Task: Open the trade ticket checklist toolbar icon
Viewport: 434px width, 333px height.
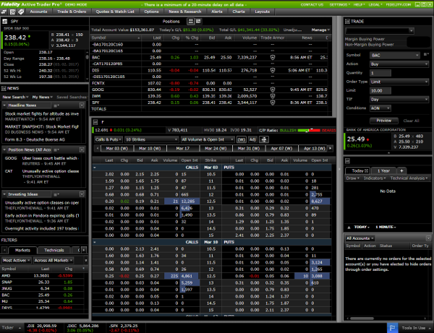Action: [12, 12]
